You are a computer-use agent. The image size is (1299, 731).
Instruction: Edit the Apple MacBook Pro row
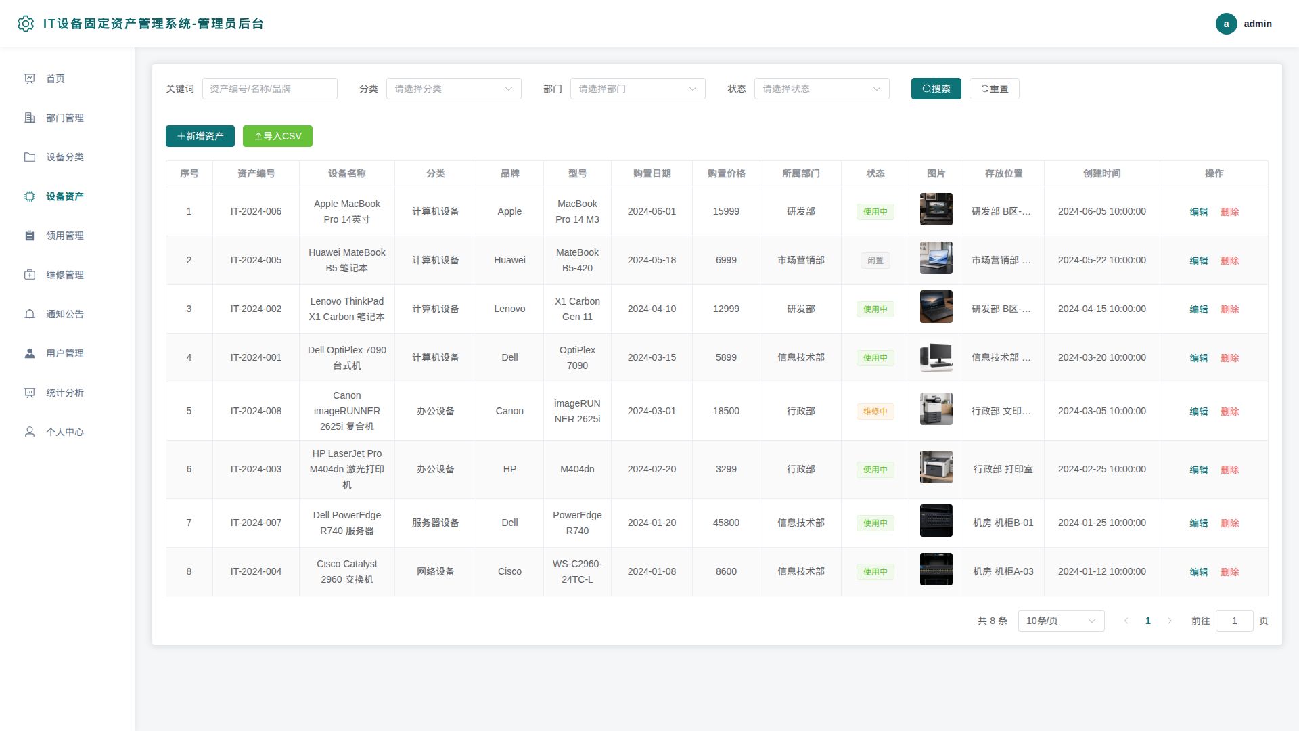coord(1199,212)
